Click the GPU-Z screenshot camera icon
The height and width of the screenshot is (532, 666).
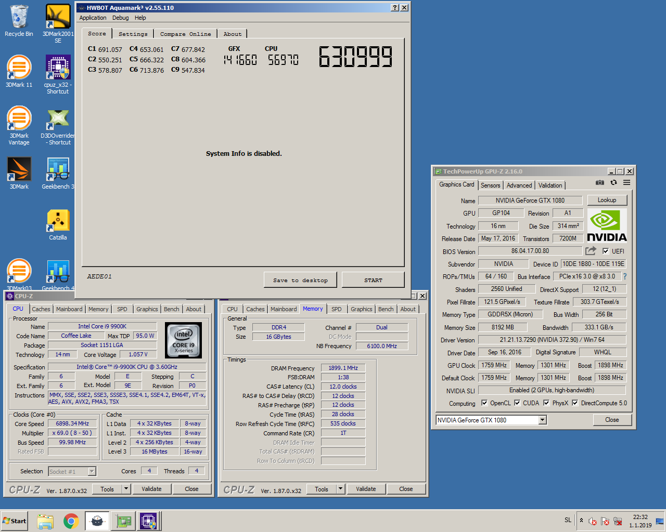click(600, 182)
